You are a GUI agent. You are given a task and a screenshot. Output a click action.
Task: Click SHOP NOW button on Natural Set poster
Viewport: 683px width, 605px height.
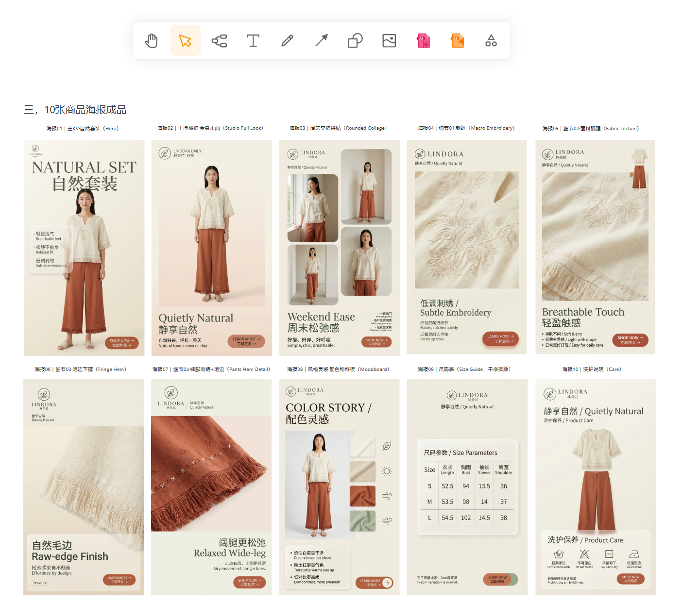click(122, 343)
